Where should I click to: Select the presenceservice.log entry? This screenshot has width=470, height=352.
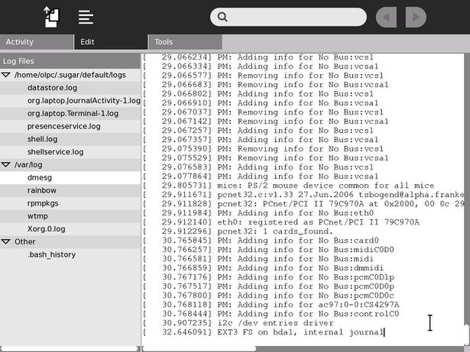(x=63, y=126)
